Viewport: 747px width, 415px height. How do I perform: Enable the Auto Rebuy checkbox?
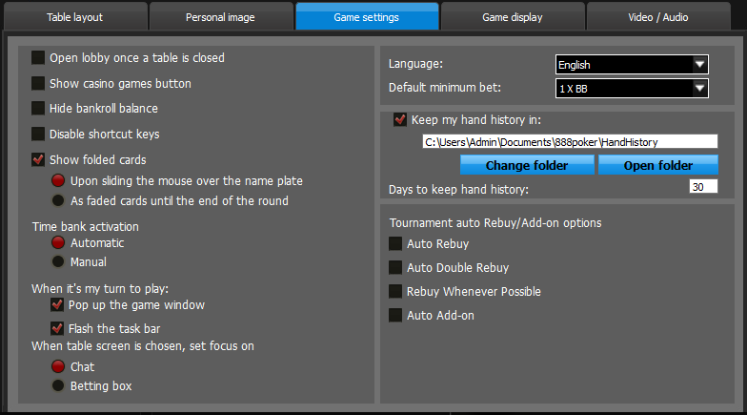click(395, 244)
